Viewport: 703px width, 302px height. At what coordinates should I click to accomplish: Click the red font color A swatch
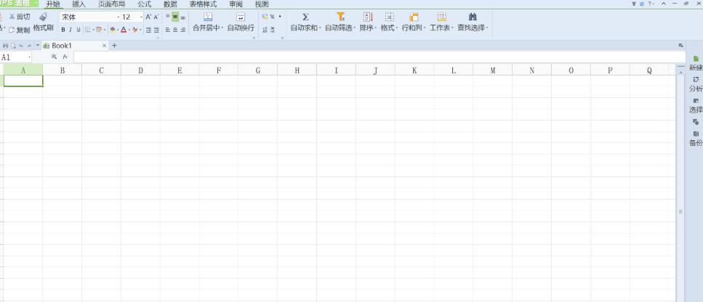pyautogui.click(x=124, y=30)
